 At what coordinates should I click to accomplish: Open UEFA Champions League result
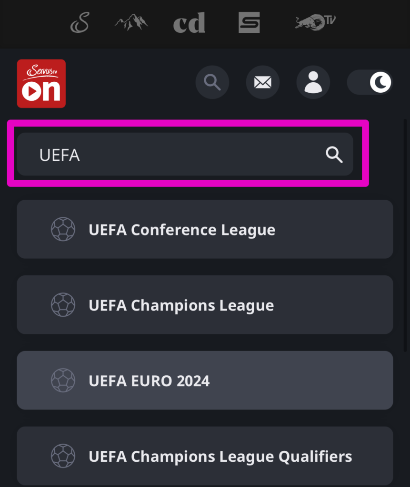pos(205,305)
